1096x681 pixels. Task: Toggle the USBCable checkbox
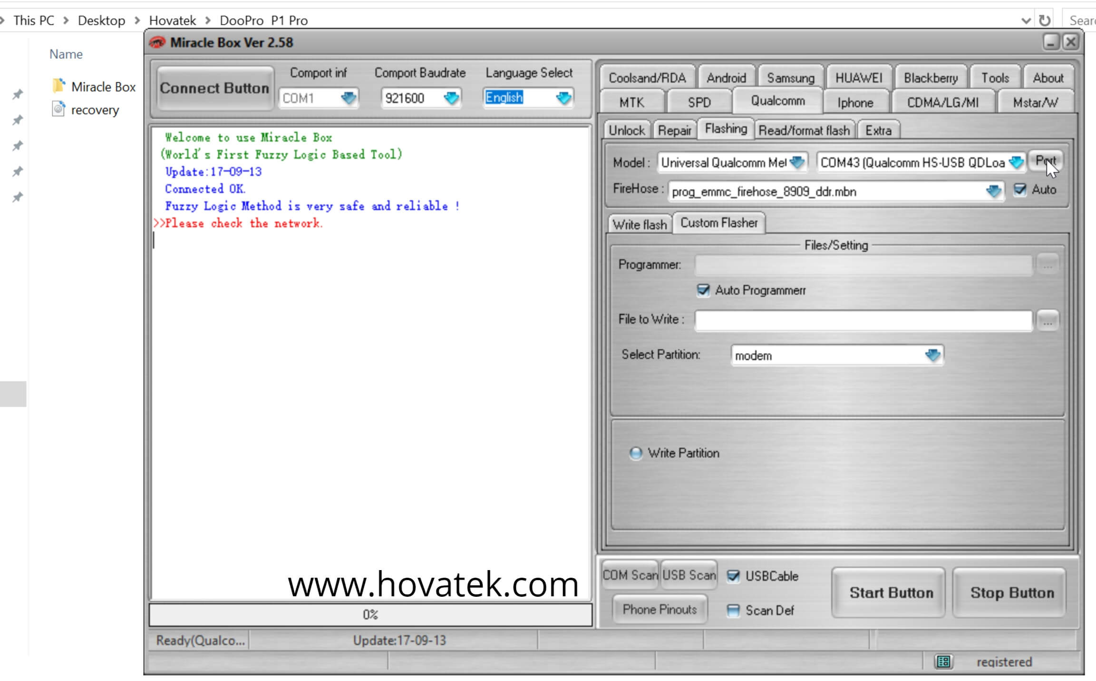[x=733, y=576]
